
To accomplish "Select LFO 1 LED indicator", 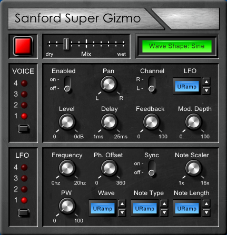I will tap(24, 200).
